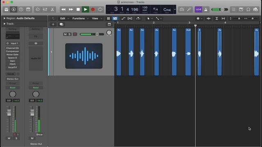Click the pan knob in track 1 header
Viewport: 262px width, 147px height.
point(109,33)
